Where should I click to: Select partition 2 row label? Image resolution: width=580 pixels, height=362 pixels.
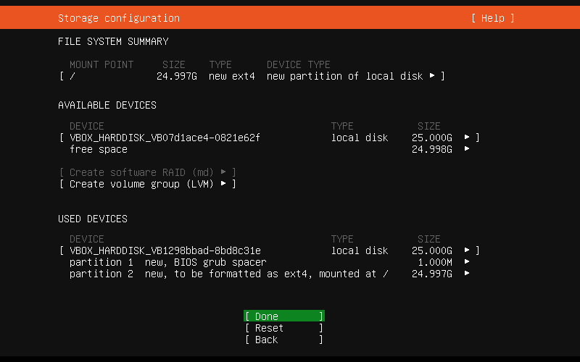pyautogui.click(x=101, y=274)
